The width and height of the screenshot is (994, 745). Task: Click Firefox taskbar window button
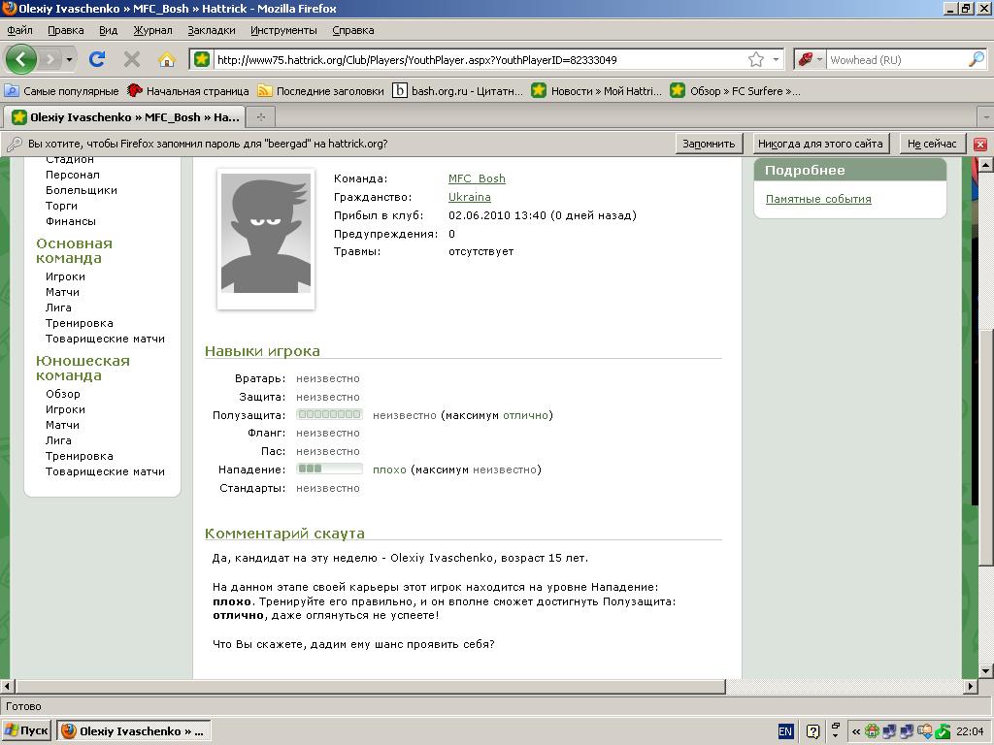point(134,731)
